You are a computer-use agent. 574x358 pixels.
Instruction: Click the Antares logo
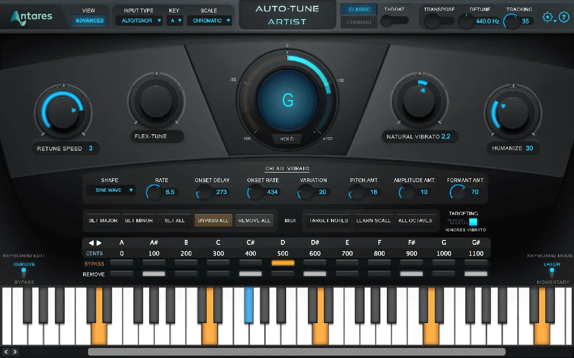pos(32,18)
